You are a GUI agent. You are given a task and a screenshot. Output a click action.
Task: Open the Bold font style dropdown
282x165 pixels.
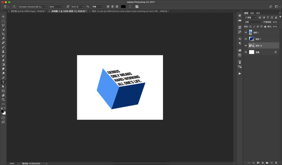(x=56, y=7)
